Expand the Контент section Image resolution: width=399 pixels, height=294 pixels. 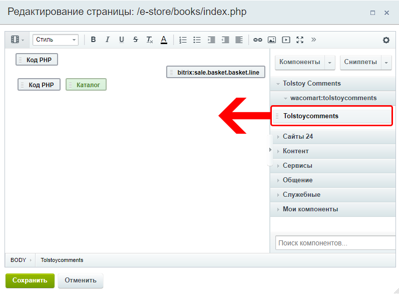pyautogui.click(x=332, y=151)
